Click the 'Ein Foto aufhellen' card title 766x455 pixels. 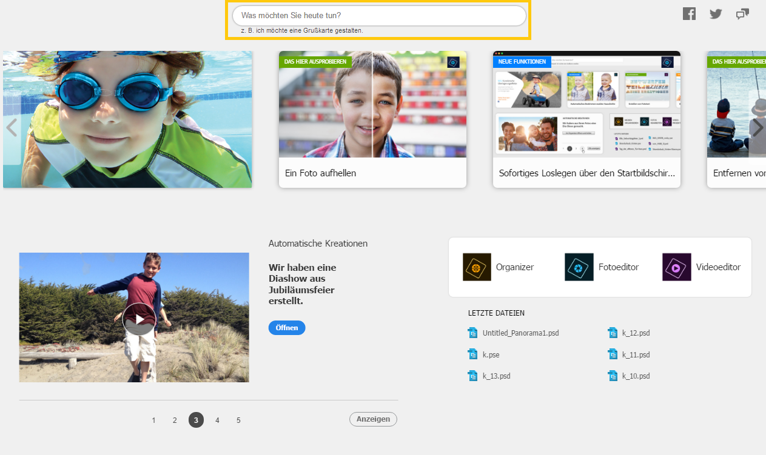coord(320,173)
